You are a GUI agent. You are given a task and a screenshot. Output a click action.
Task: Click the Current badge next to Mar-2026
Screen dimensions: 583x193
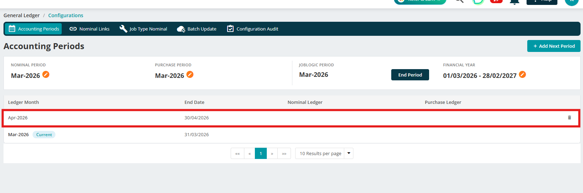click(x=44, y=134)
